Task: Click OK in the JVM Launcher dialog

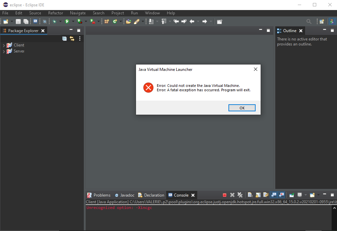Action: 242,108
